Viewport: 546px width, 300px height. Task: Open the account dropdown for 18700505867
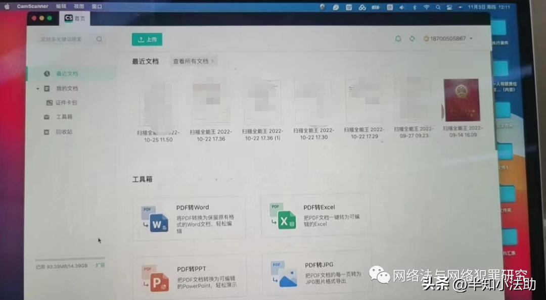pos(471,38)
